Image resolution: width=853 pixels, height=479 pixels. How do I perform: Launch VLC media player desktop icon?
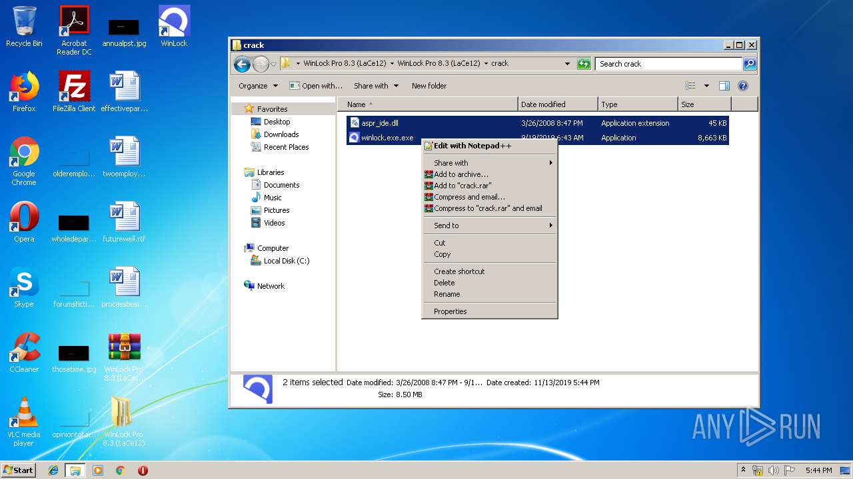pyautogui.click(x=24, y=422)
